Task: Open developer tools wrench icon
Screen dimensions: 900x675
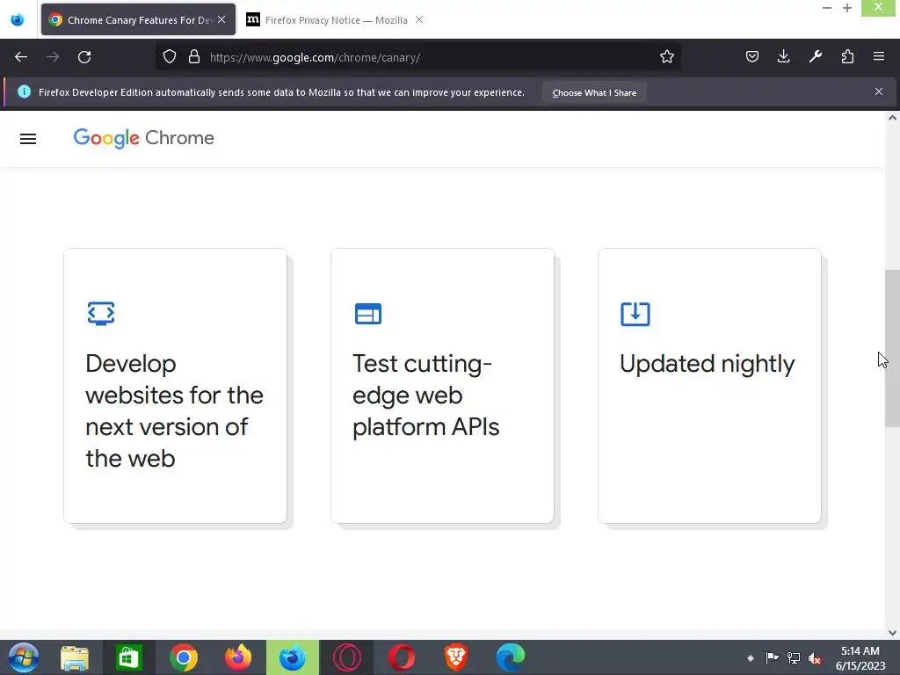Action: pyautogui.click(x=815, y=56)
